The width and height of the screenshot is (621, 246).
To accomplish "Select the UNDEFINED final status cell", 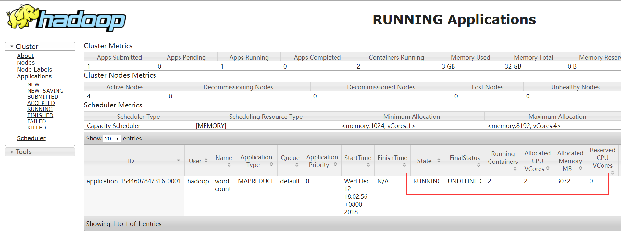I will pyautogui.click(x=465, y=181).
